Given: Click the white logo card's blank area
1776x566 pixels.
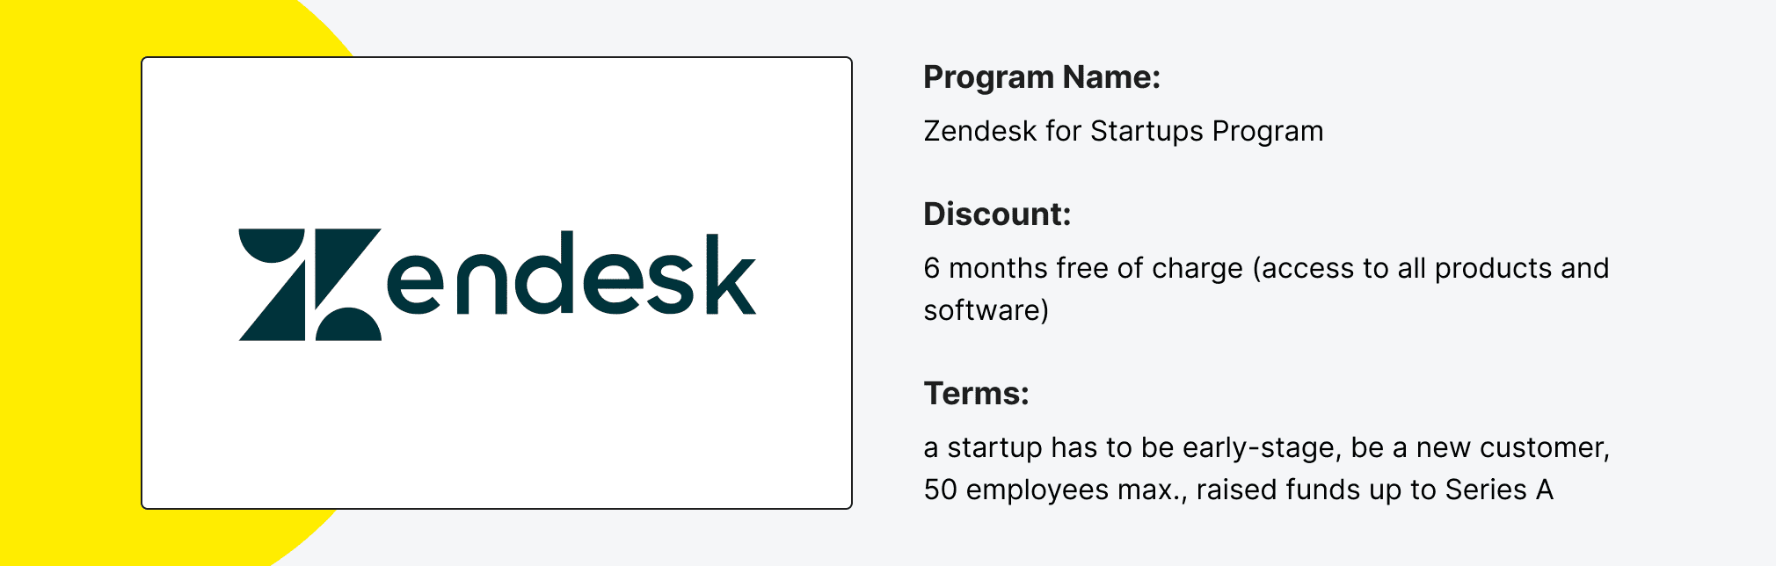Looking at the screenshot, I should pos(497,422).
